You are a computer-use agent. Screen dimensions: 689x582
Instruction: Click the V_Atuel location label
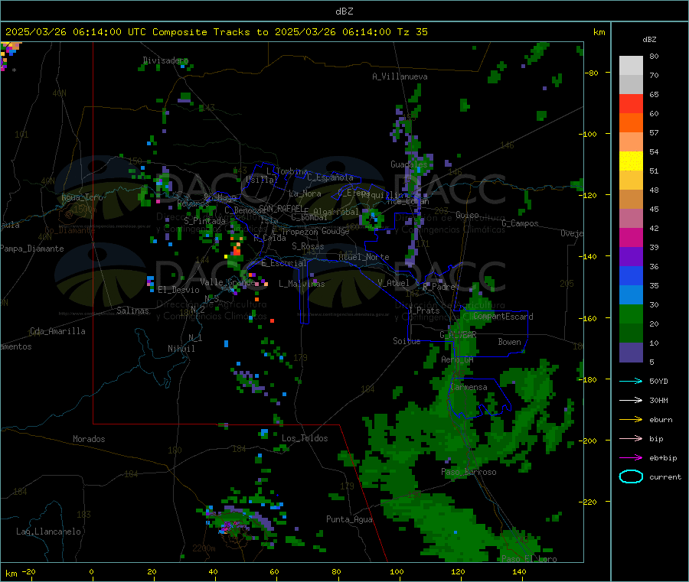click(x=393, y=283)
